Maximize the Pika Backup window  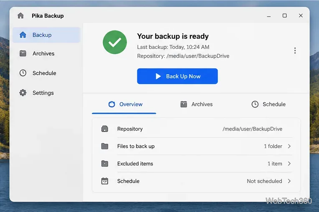pos(285,16)
